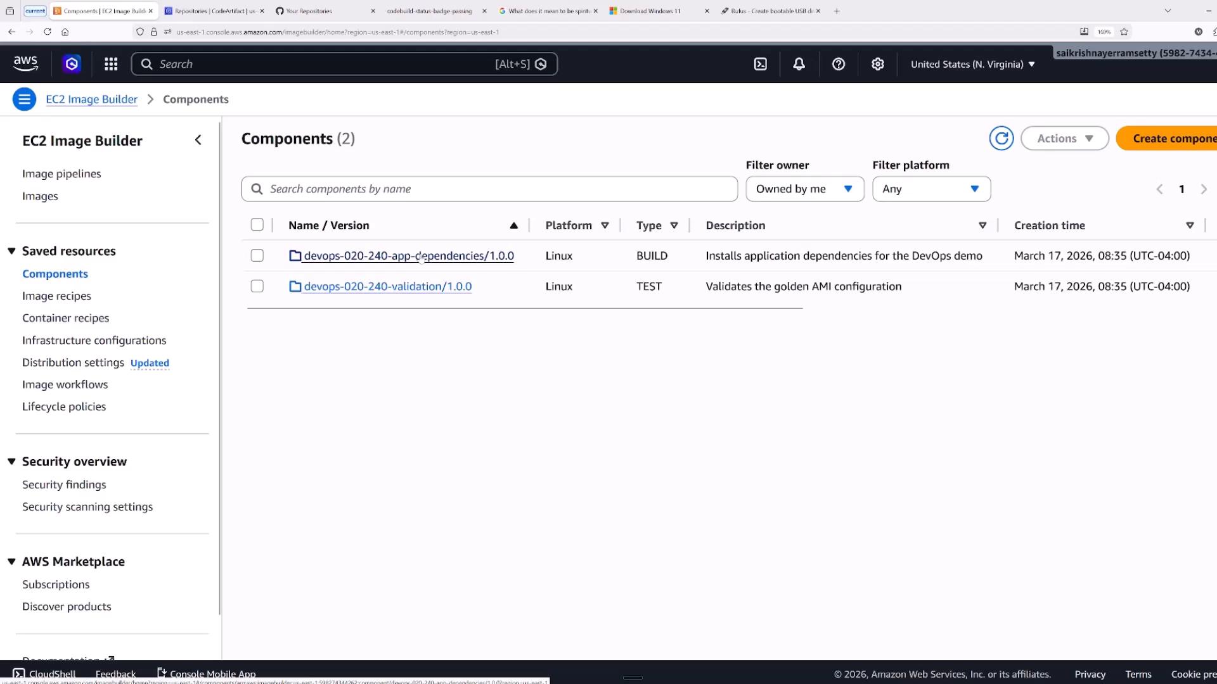1217x684 pixels.
Task: Open the notifications bell
Action: tap(799, 64)
